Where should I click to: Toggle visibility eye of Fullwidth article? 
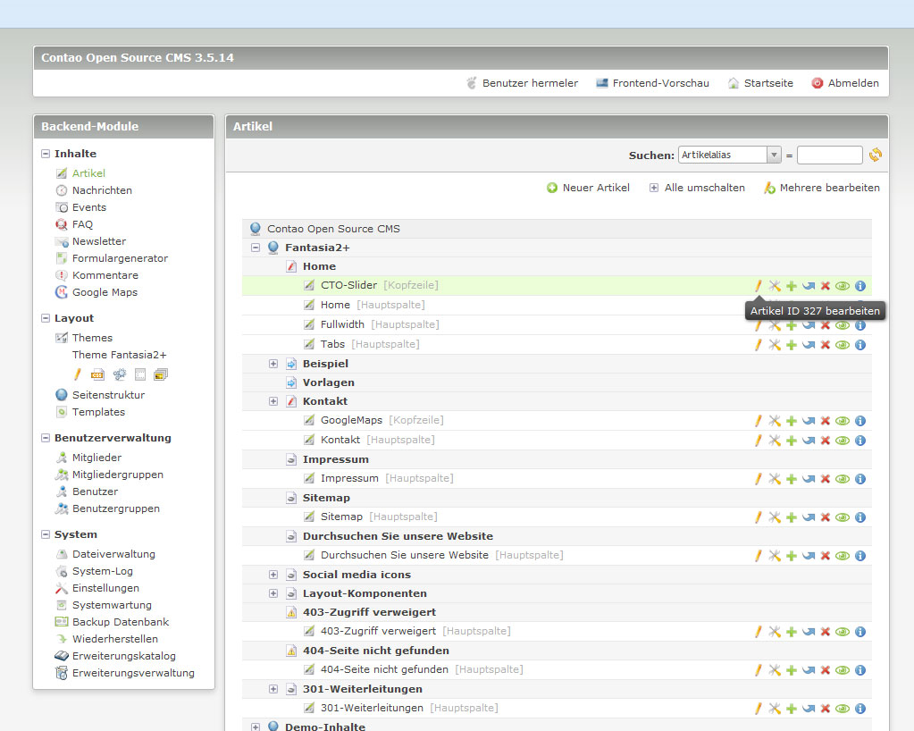pyautogui.click(x=843, y=325)
